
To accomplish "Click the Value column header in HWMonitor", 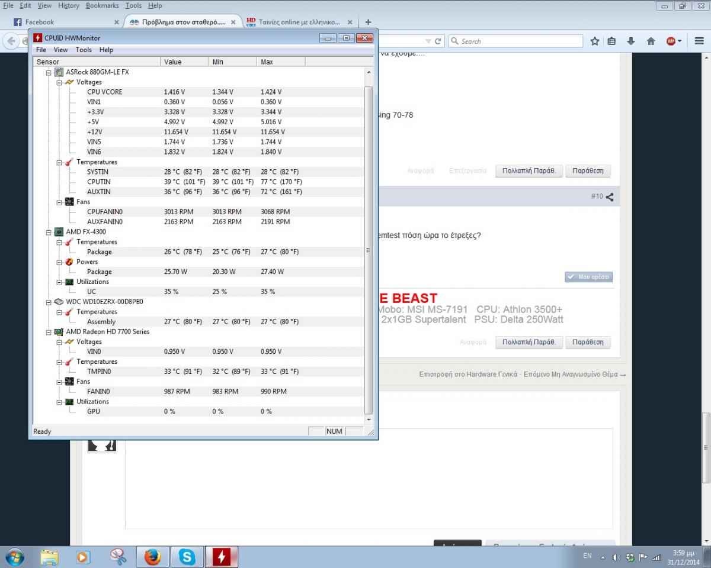I will pyautogui.click(x=185, y=62).
